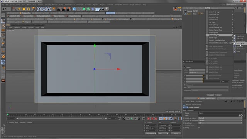Toggle Auto Update checkbox
This screenshot has width=247, height=139.
tap(232, 85)
